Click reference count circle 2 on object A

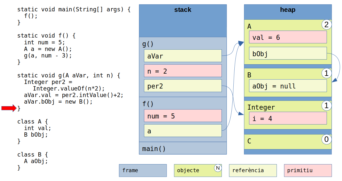pyautogui.click(x=326, y=25)
